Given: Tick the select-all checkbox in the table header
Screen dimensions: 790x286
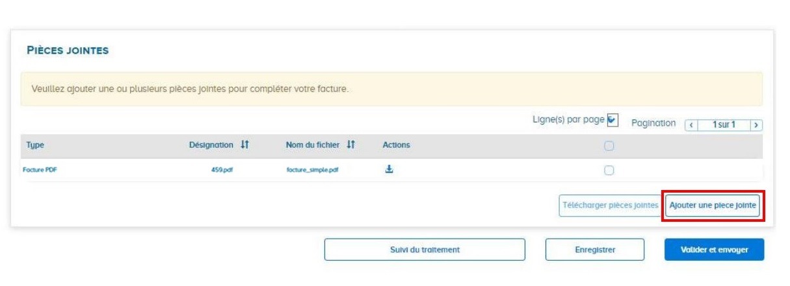Looking at the screenshot, I should [x=609, y=146].
